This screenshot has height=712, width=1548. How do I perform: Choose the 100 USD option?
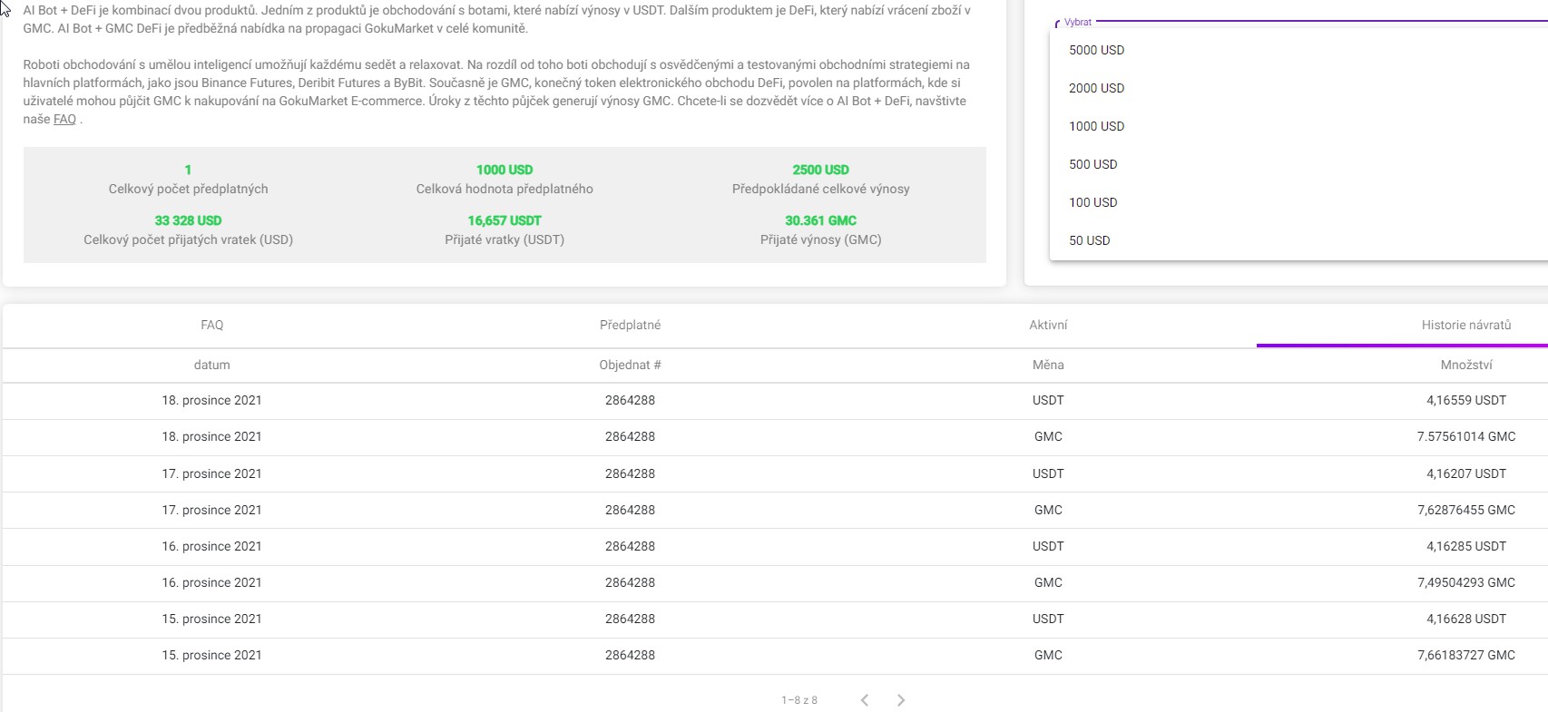pyautogui.click(x=1092, y=202)
